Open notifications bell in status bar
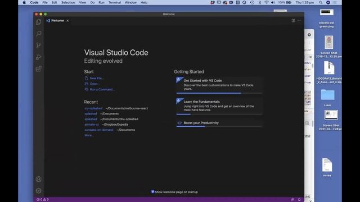 click(299, 200)
